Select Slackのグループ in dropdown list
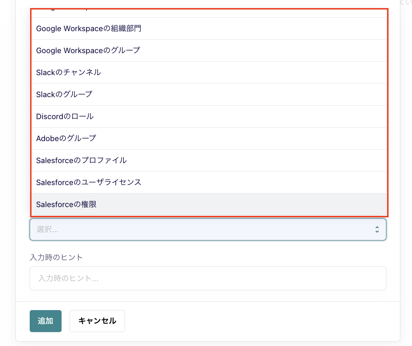Screen dimensions: 412x346 (209, 94)
